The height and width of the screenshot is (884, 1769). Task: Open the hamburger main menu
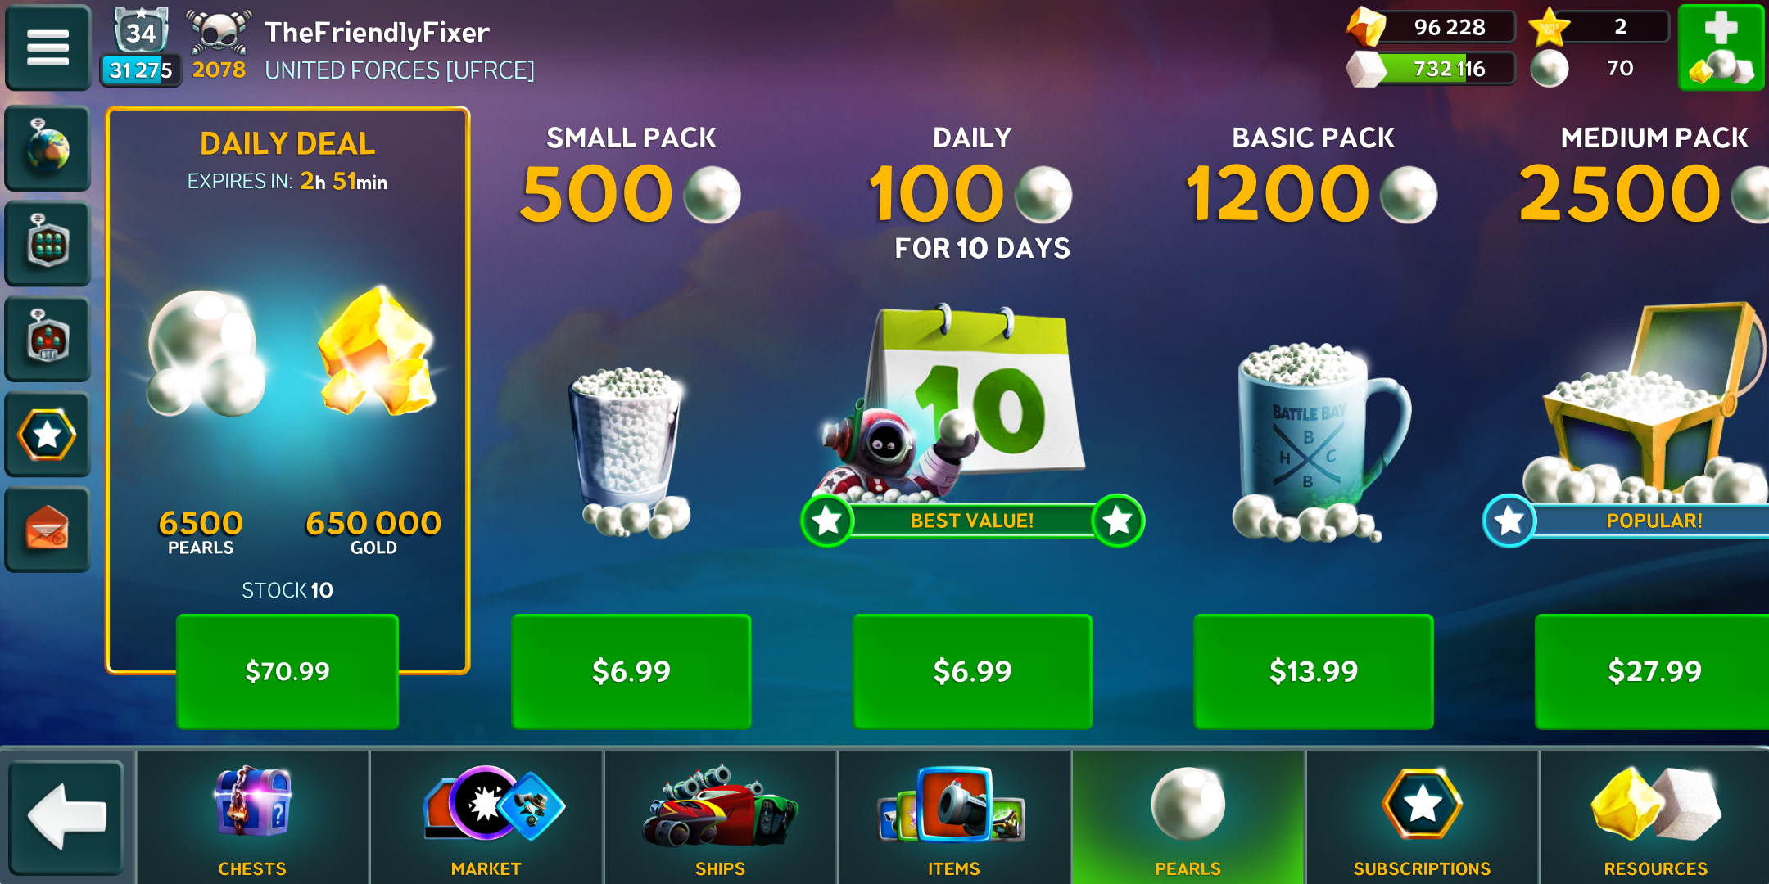(x=48, y=47)
